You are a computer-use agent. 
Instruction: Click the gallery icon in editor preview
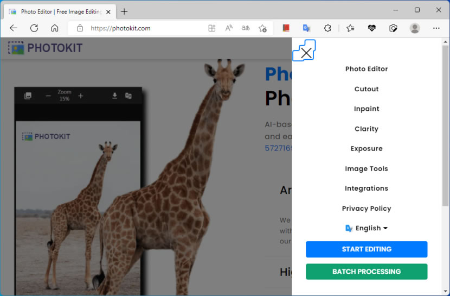[x=28, y=96]
